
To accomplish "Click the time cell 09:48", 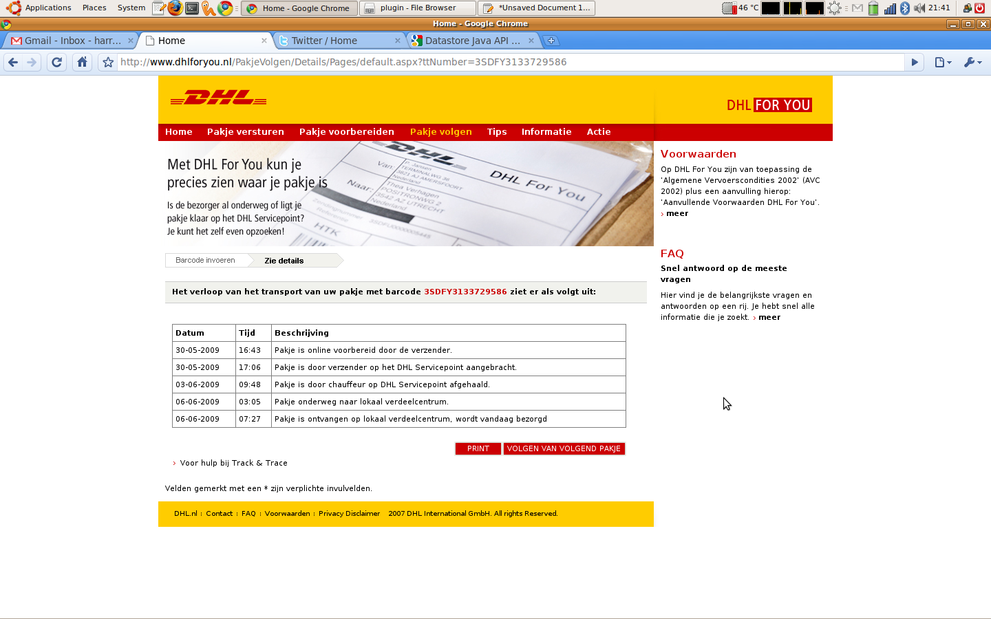I will point(253,384).
